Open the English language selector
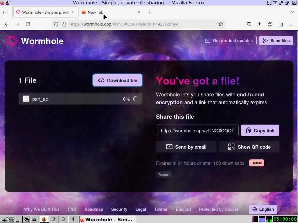This screenshot has width=298, height=223. pyautogui.click(x=263, y=209)
